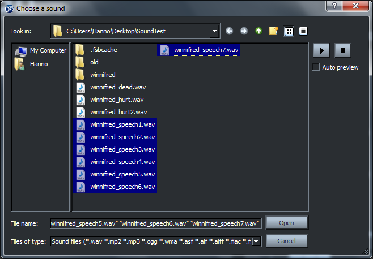373x259 pixels.
Task: Select the .fsbcache folder
Action: point(103,50)
